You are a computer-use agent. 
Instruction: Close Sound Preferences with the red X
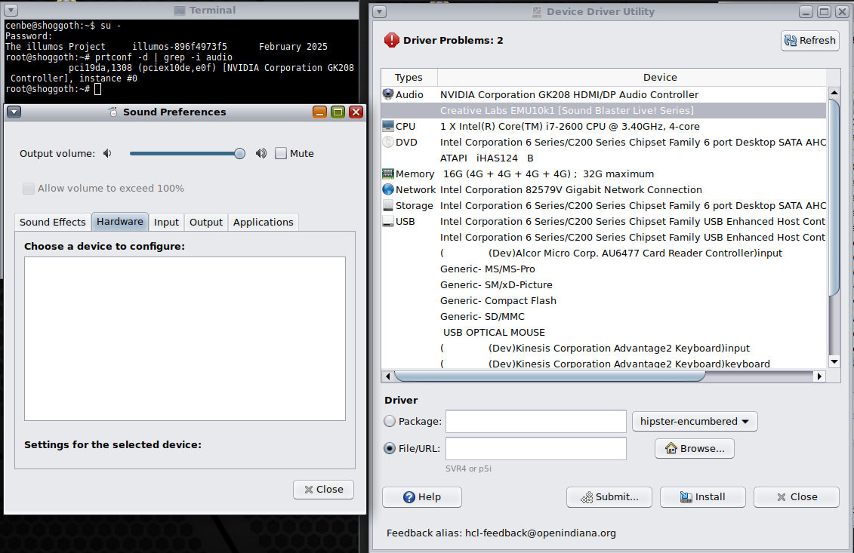coord(356,112)
